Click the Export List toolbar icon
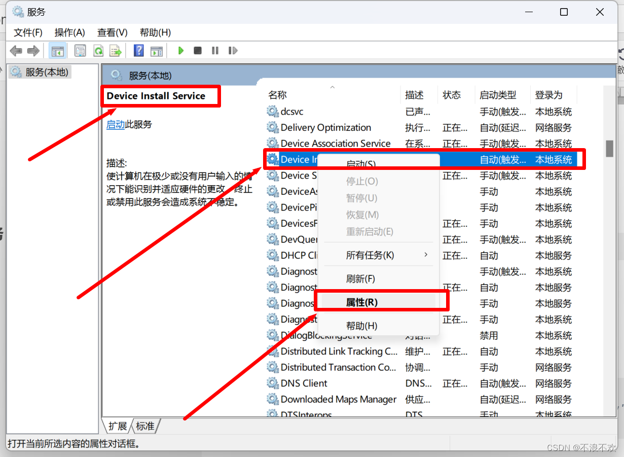Image resolution: width=624 pixels, height=457 pixels. coord(116,51)
